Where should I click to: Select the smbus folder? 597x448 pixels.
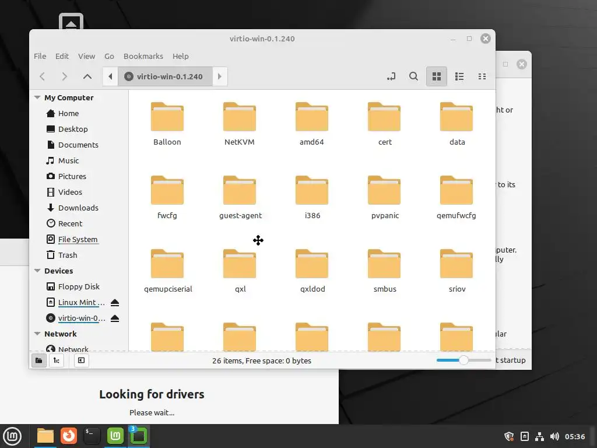coord(385,271)
